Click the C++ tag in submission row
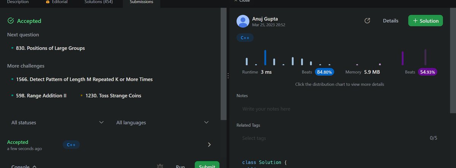Viewport: 456px width, 168px height. click(x=71, y=145)
